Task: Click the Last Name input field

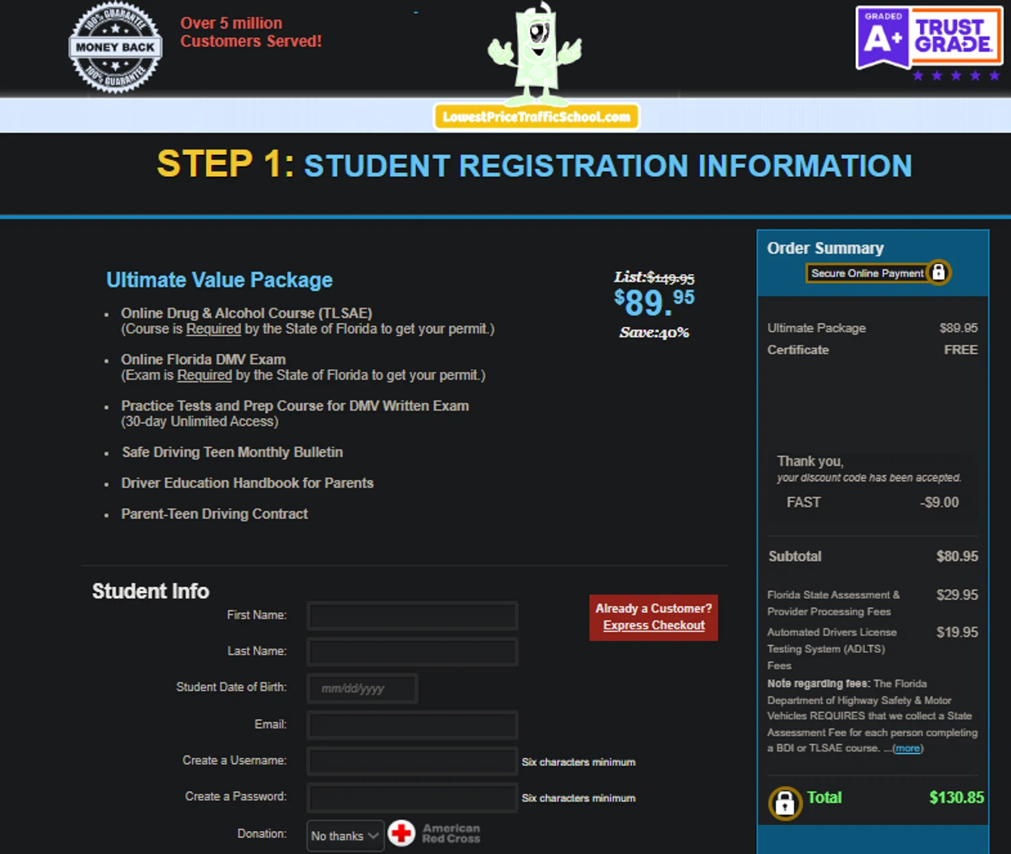Action: (x=412, y=652)
